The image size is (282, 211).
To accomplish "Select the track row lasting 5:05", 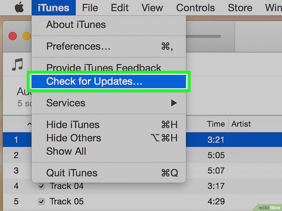I will tap(142, 155).
